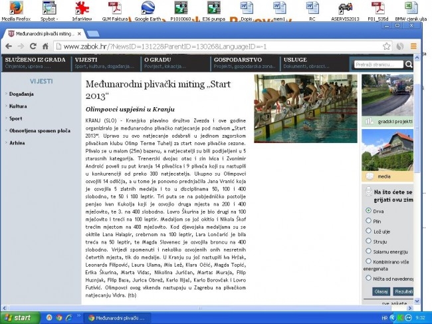The image size is (432, 324).
Task: Click the browser back arrow
Action: pyautogui.click(x=9, y=47)
